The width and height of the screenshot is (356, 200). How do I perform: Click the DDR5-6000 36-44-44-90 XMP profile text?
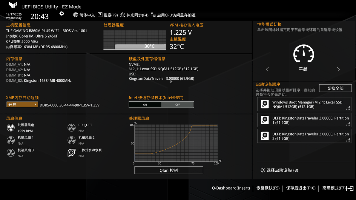point(70,105)
